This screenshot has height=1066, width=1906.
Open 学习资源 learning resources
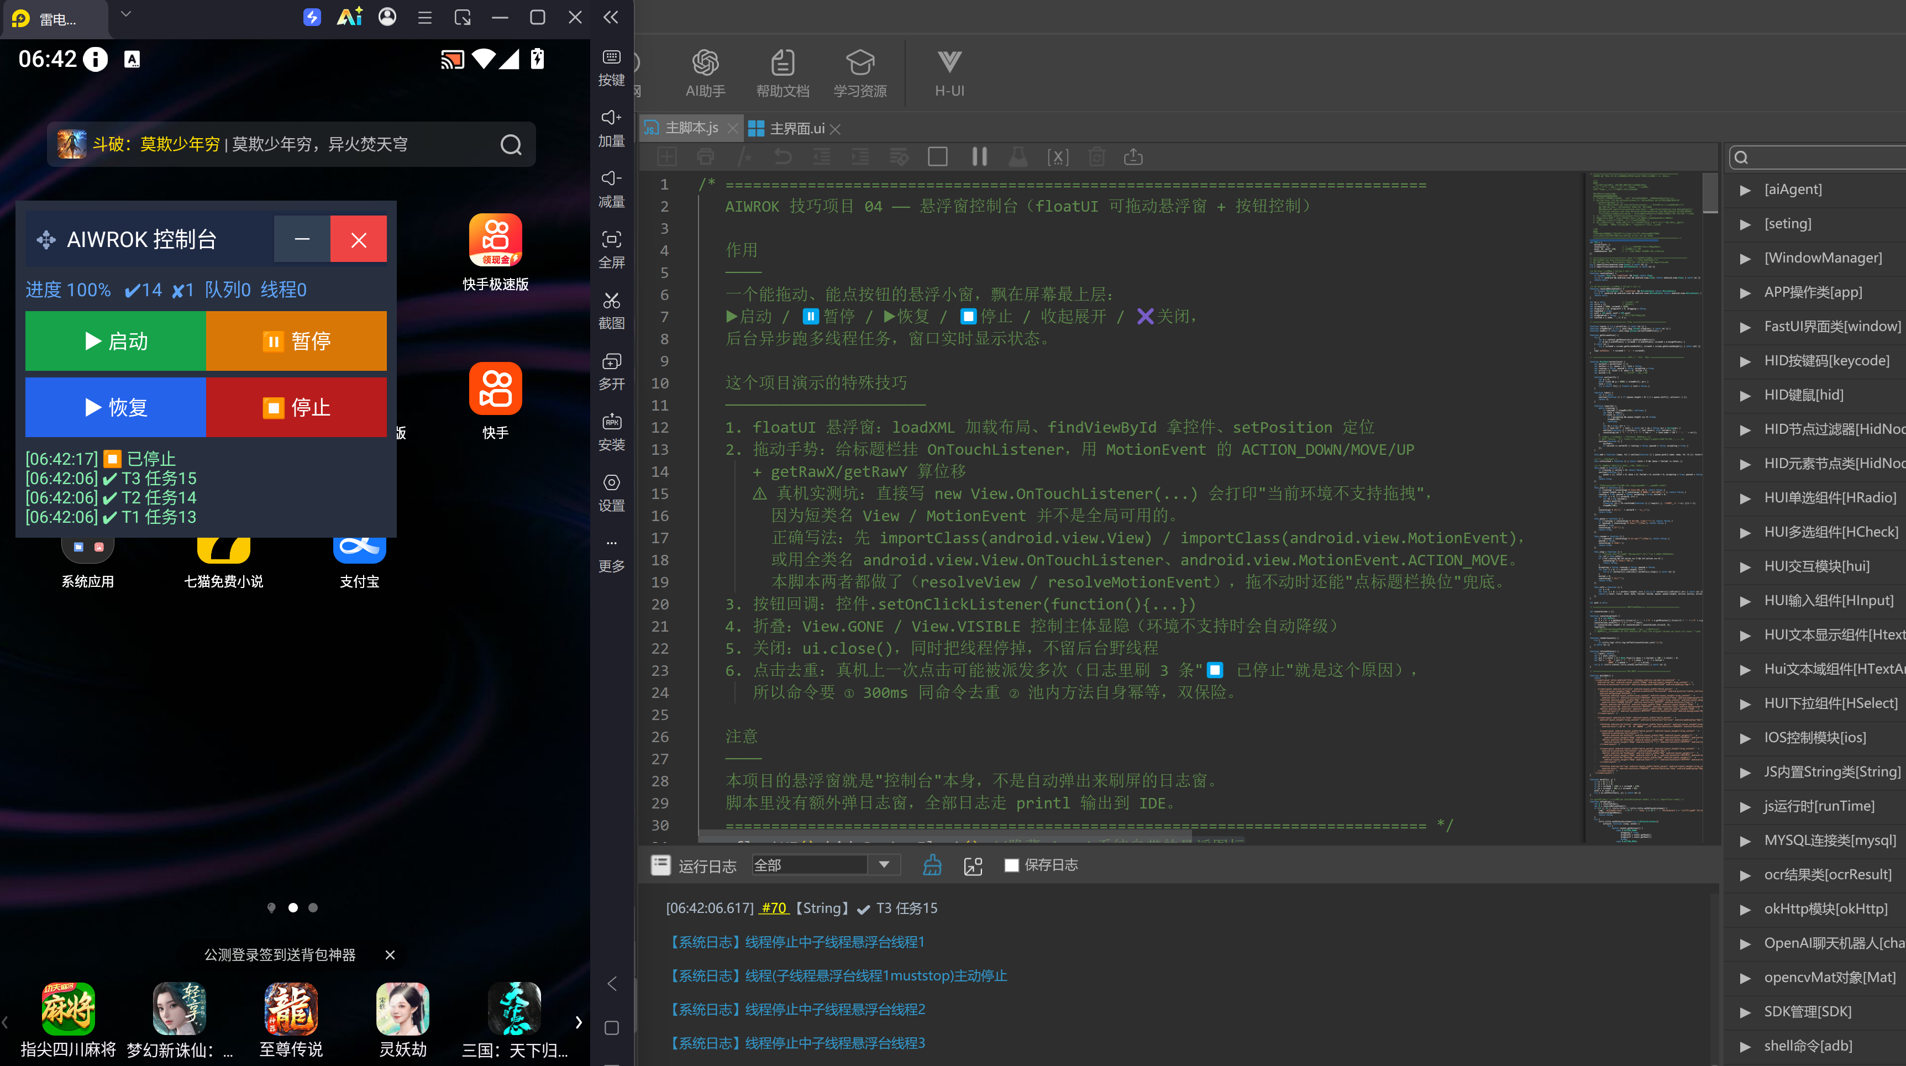point(860,73)
